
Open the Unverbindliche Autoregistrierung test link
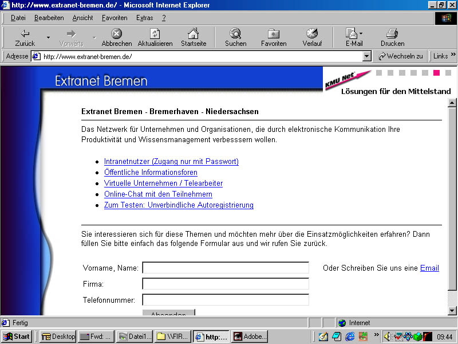pos(179,205)
